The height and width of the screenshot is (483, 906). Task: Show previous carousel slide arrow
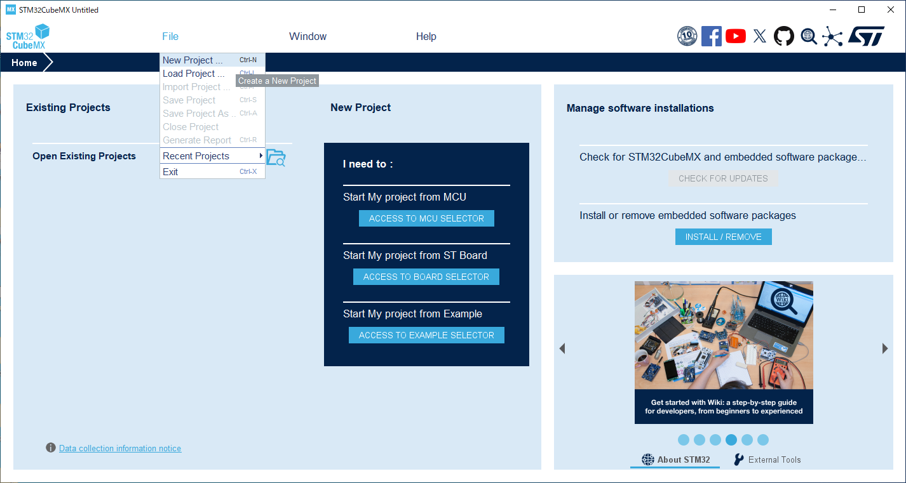(x=562, y=348)
